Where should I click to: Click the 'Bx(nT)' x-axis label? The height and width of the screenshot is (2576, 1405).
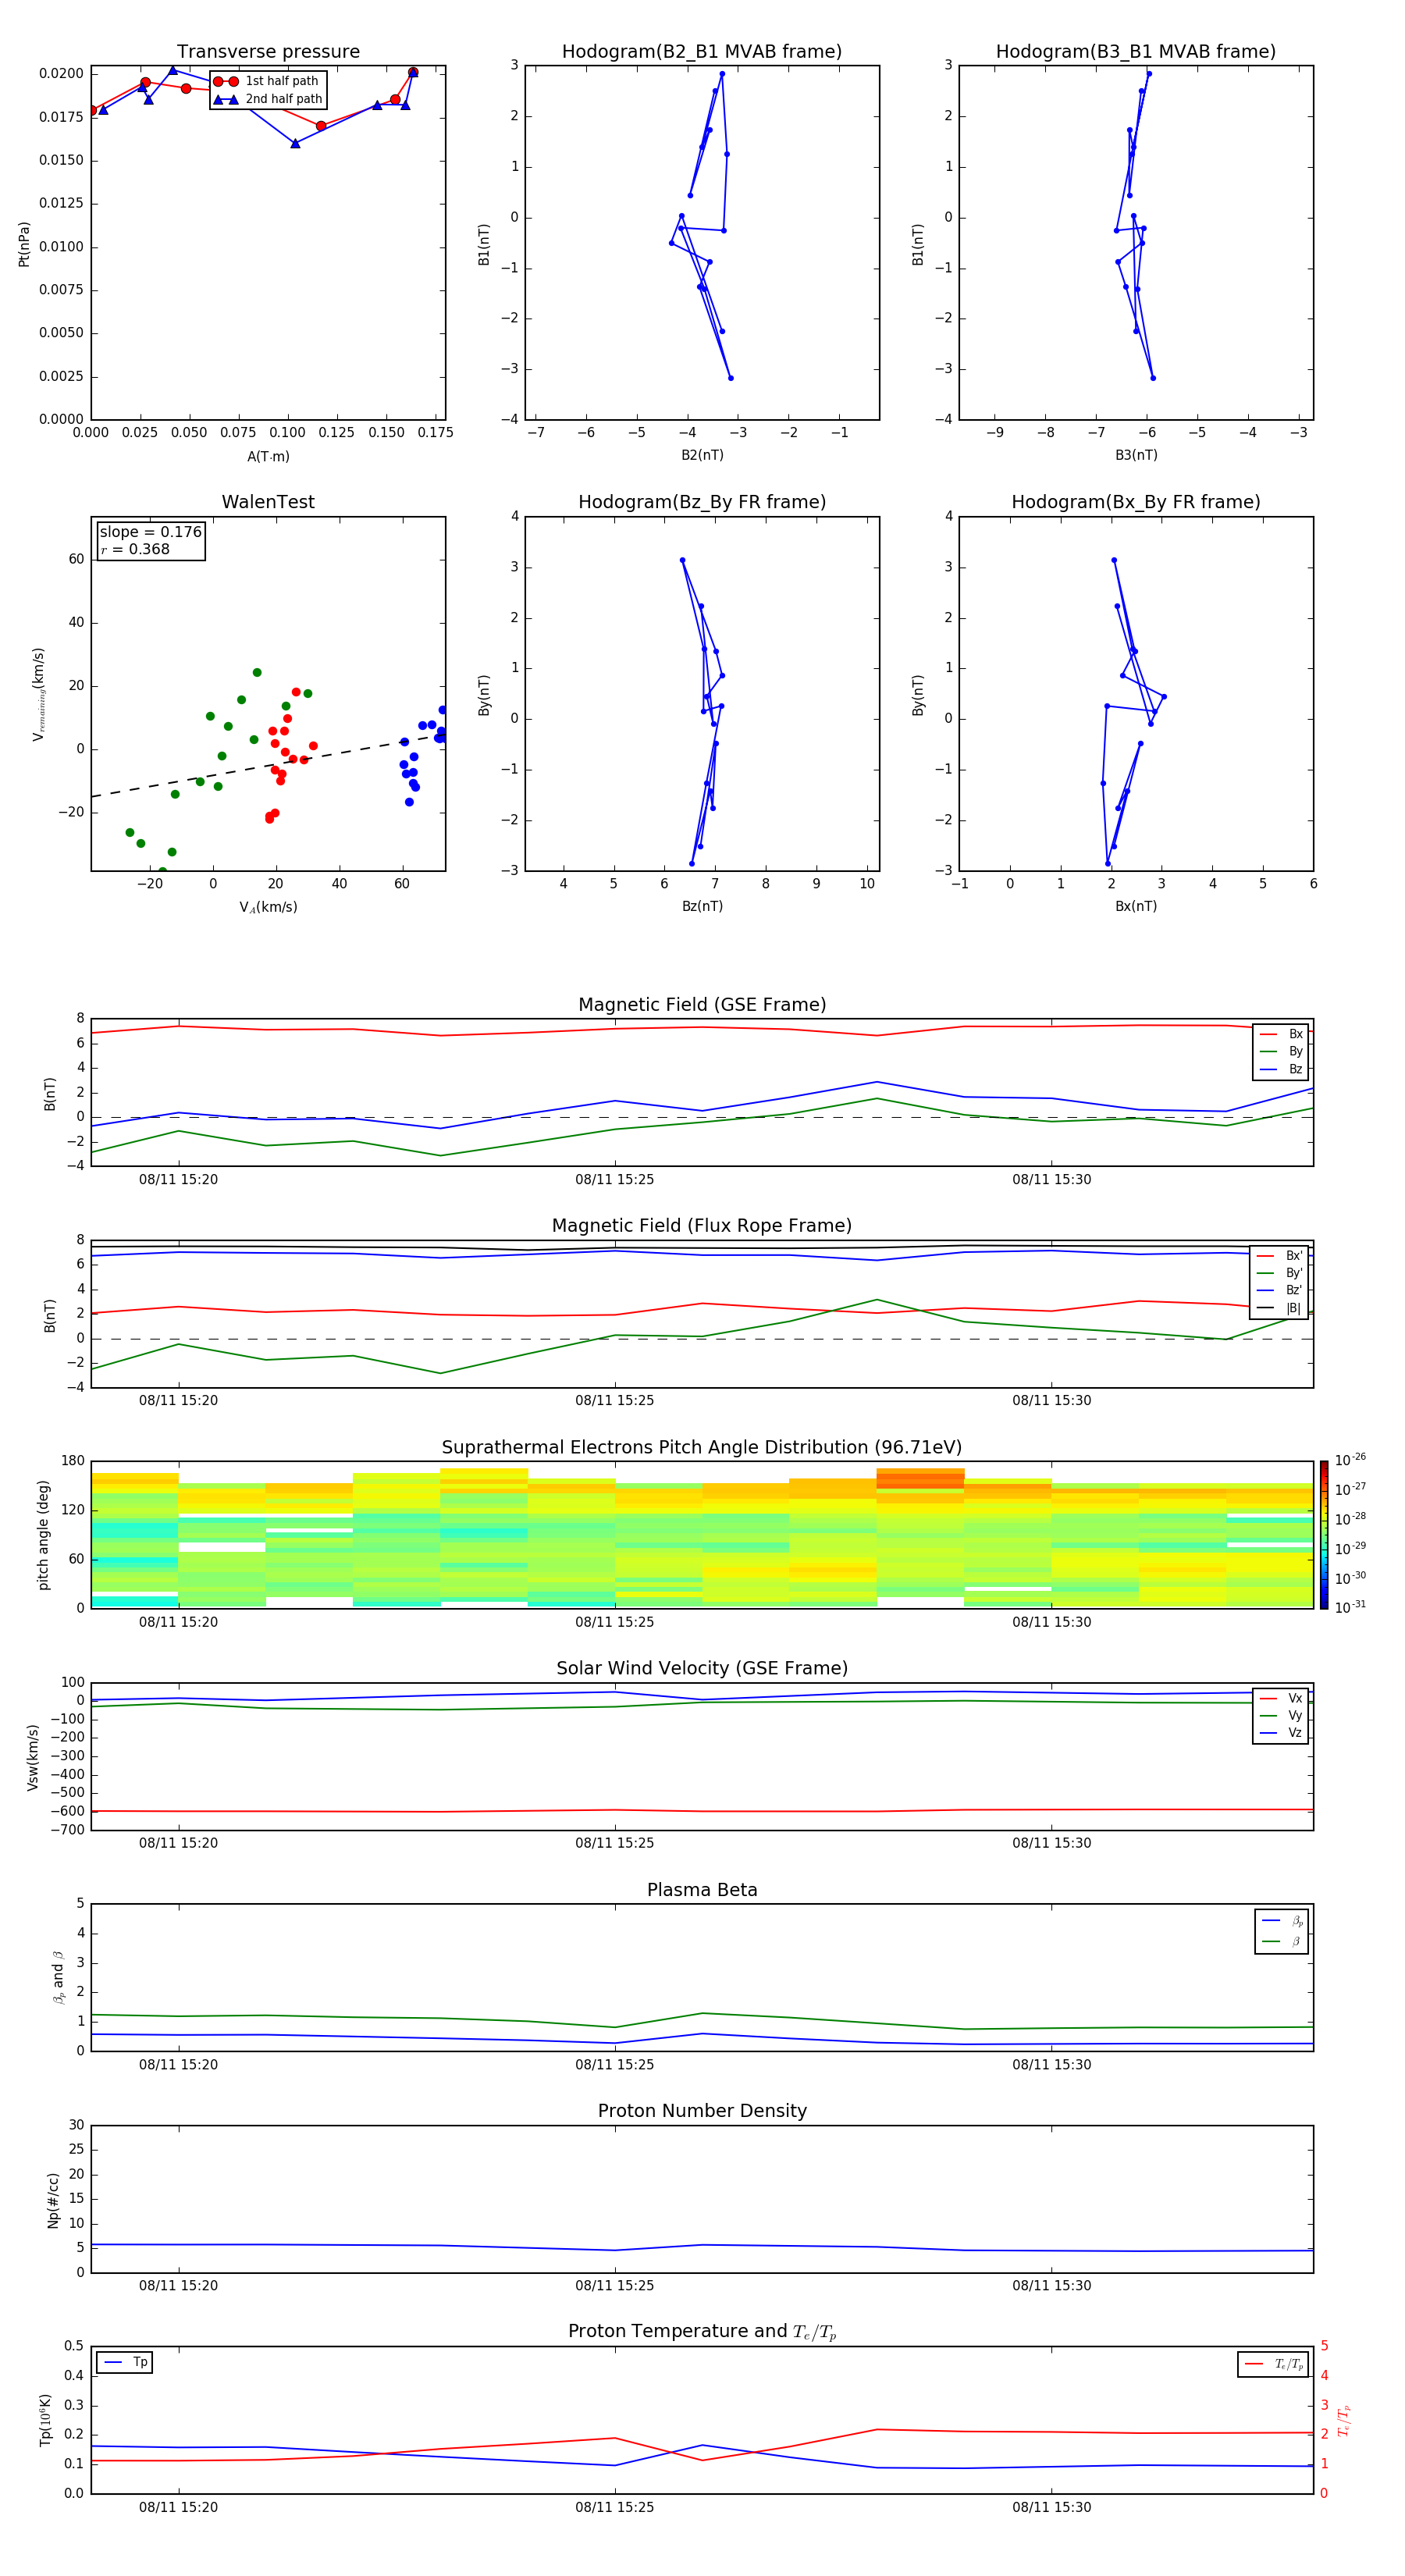[x=1136, y=906]
